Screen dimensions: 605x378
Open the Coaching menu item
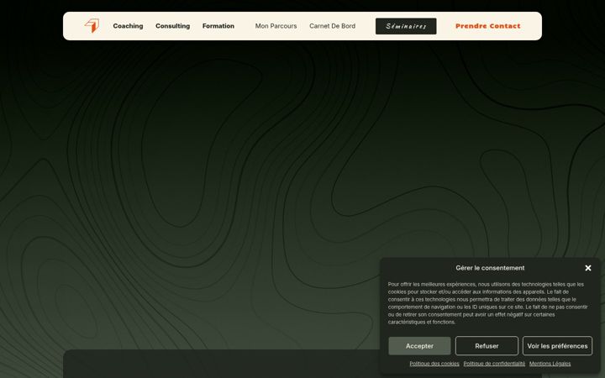tap(128, 26)
